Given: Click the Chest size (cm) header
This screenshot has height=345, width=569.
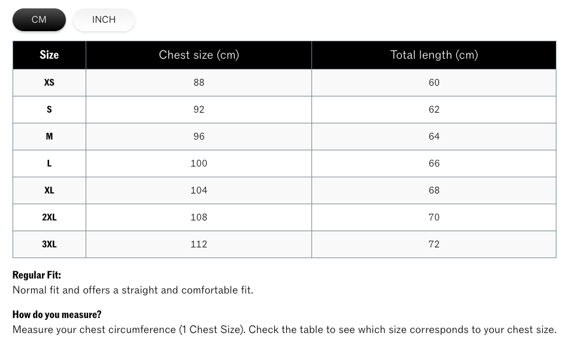Looking at the screenshot, I should (x=199, y=55).
